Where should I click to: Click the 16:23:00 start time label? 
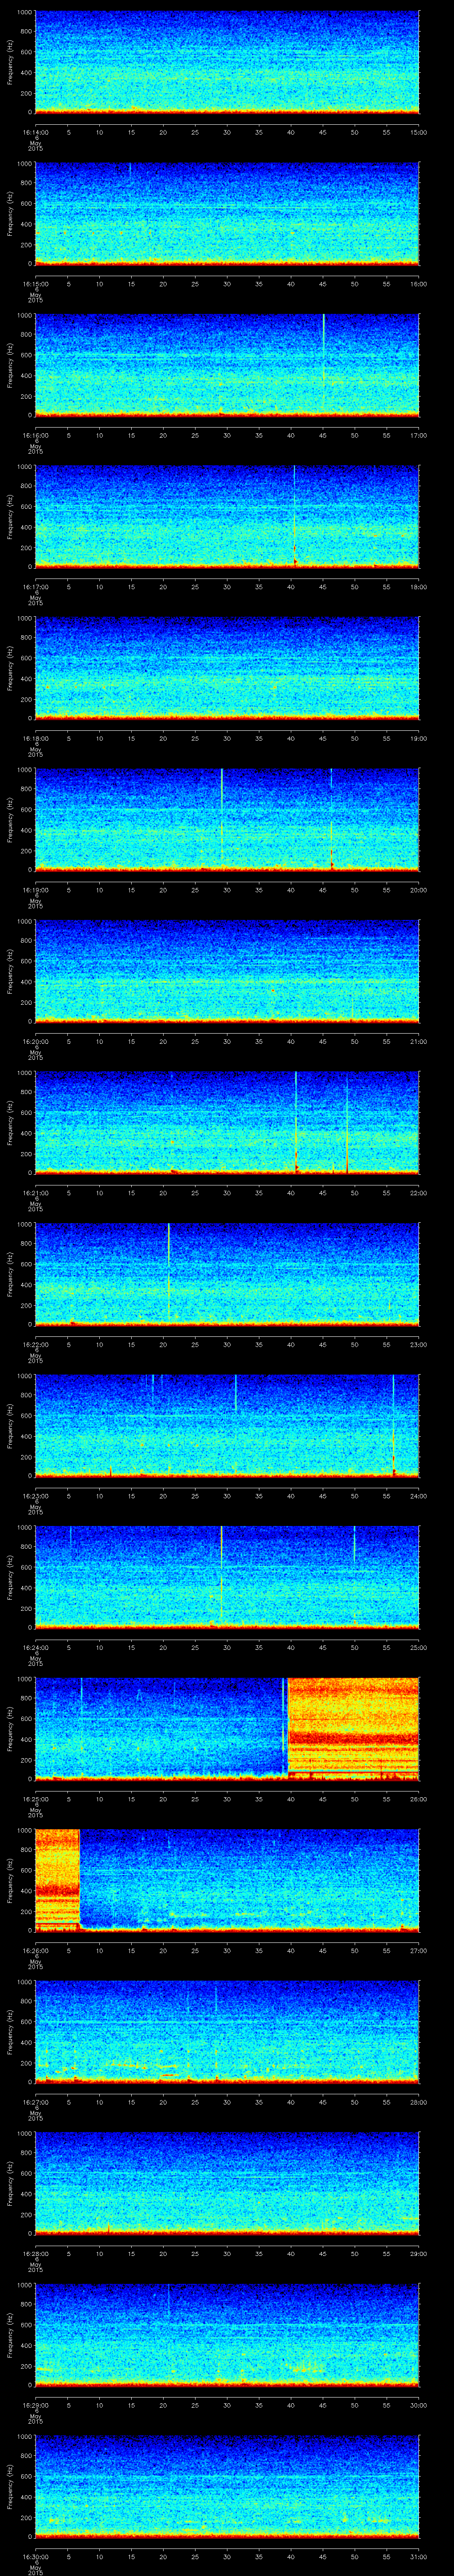tap(35, 1496)
